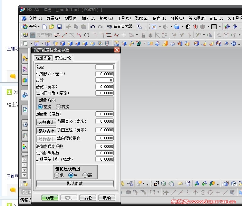The image size is (242, 206).
Task: Click the 法向压力角 input field
Action: coord(105,93)
